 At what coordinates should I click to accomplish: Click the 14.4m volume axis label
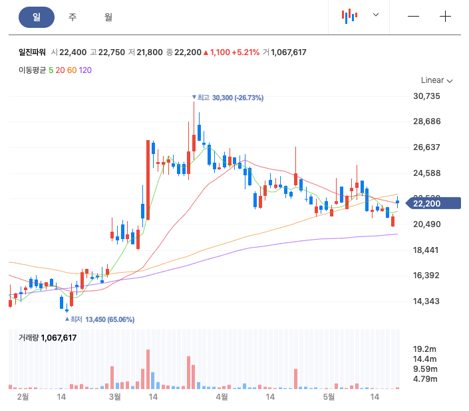click(x=424, y=359)
